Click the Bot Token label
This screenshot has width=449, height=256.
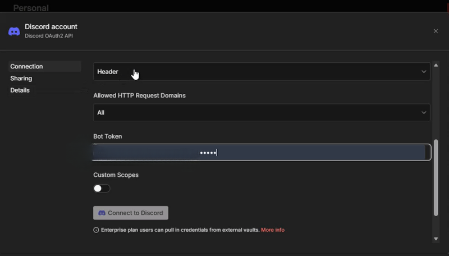[107, 136]
